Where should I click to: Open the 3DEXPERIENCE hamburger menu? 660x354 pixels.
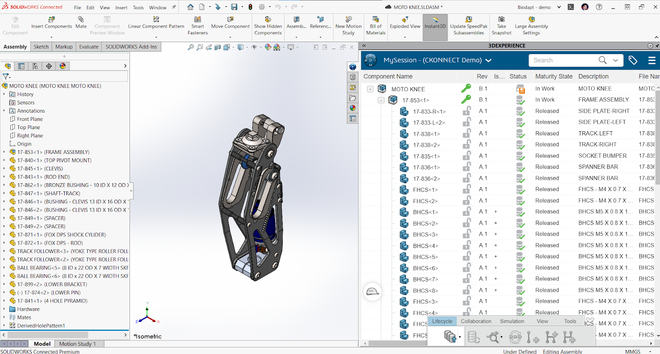point(652,60)
